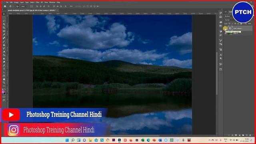Click the Color Lookup 1 layer name
This screenshot has width=256, height=144.
tap(238, 28)
